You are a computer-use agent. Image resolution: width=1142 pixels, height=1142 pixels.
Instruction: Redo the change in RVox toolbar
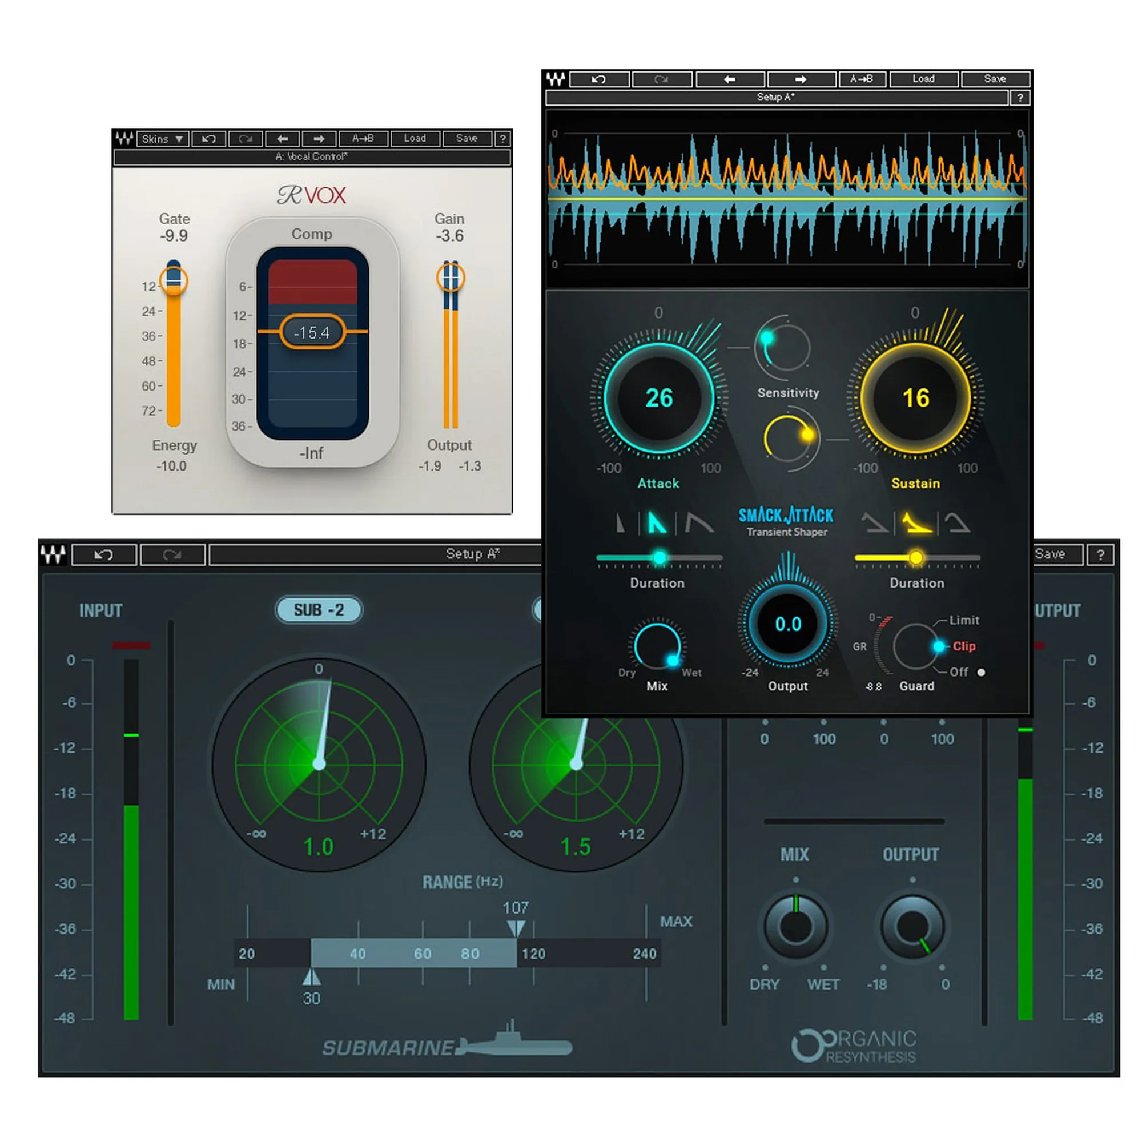point(246,139)
